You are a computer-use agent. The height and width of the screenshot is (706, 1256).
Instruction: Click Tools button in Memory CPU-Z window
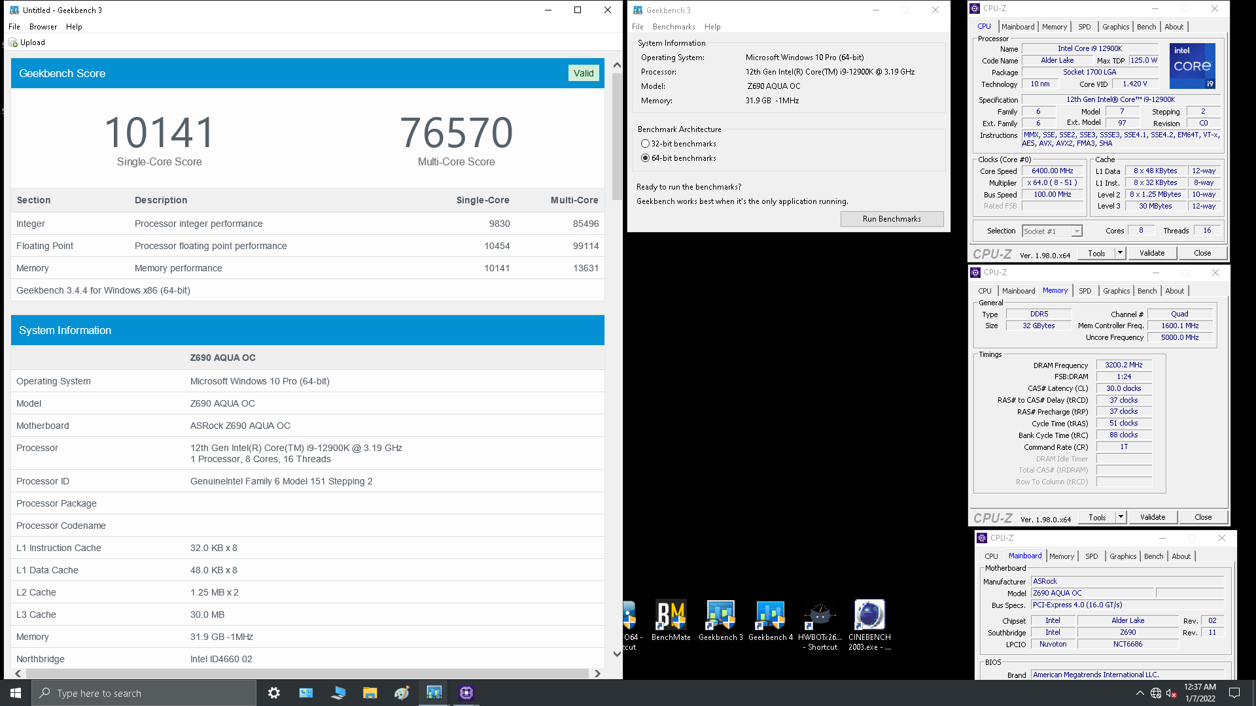(x=1098, y=517)
